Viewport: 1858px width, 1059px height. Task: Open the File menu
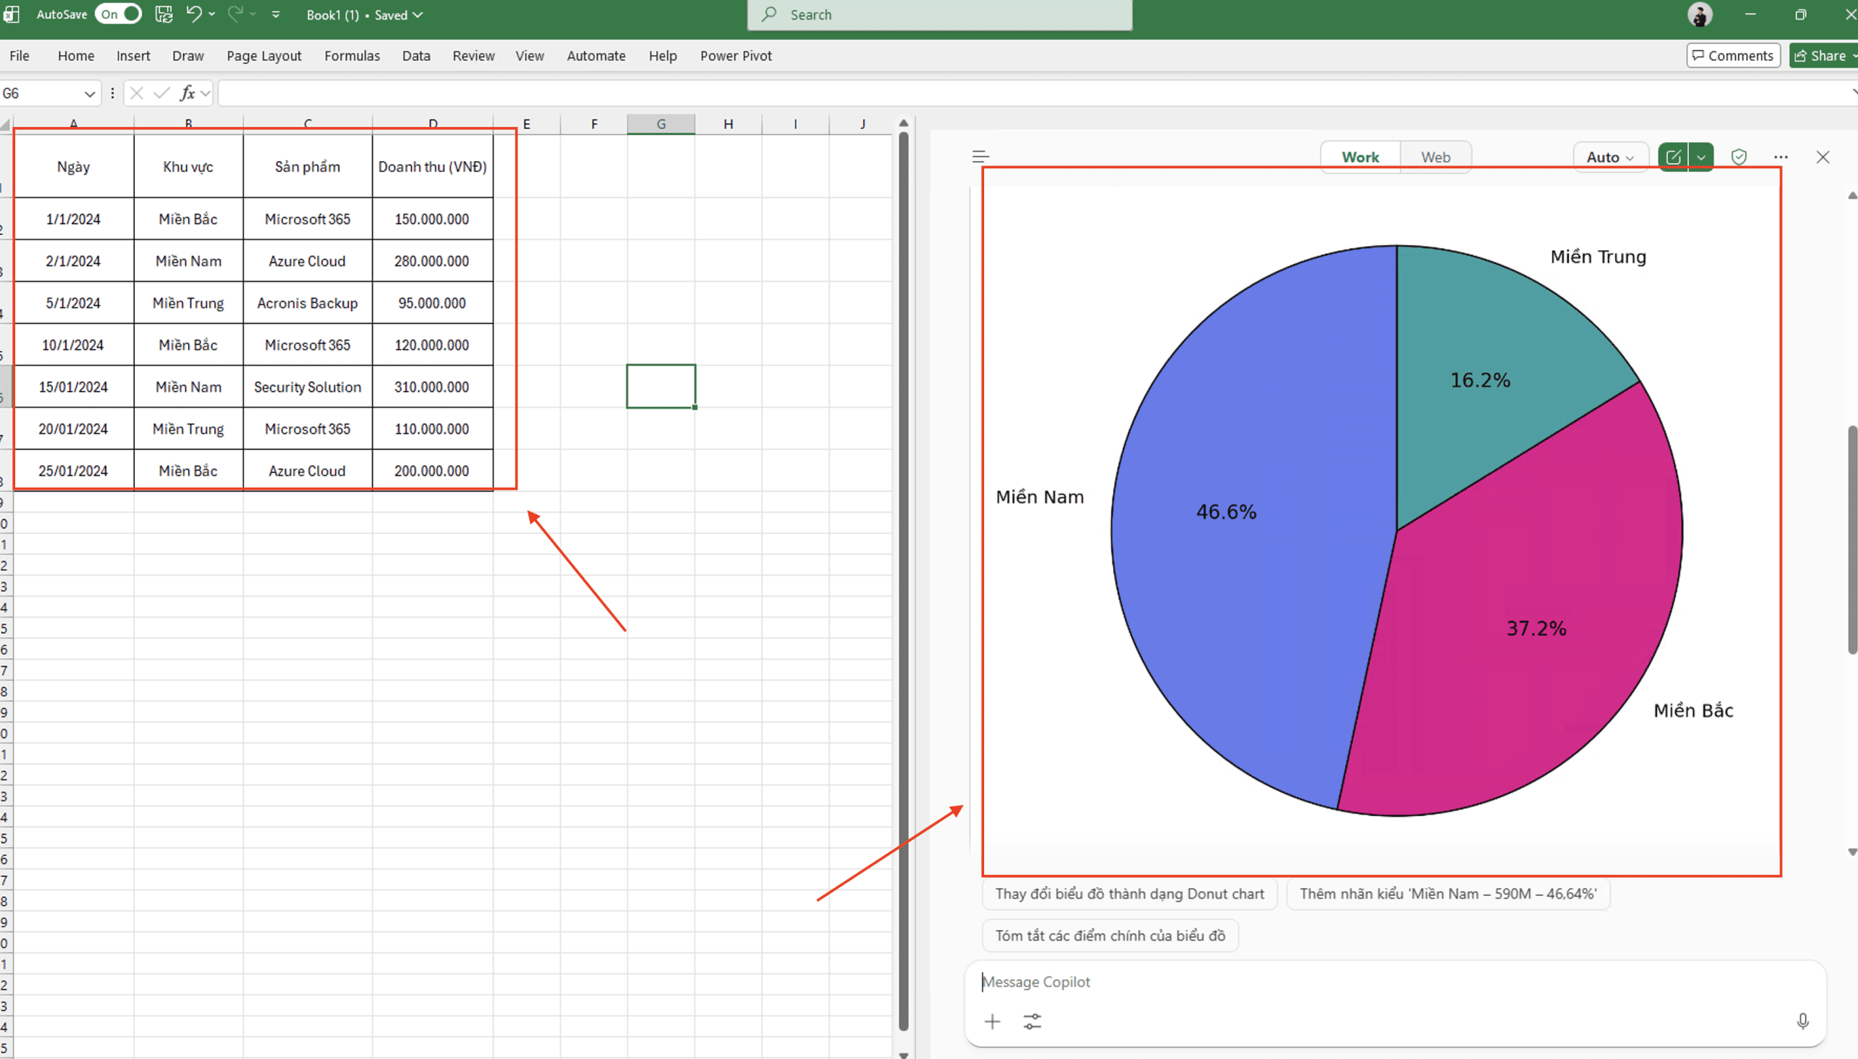coord(20,56)
